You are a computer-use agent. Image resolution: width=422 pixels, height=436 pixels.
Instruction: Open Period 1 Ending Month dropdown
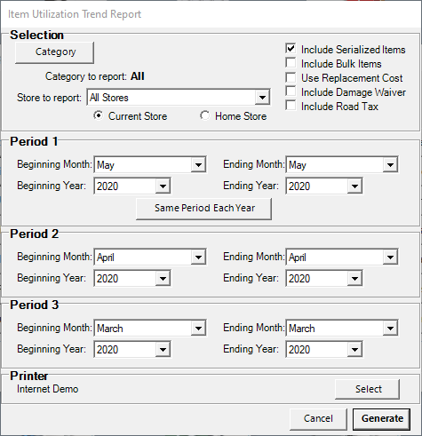pyautogui.click(x=342, y=164)
